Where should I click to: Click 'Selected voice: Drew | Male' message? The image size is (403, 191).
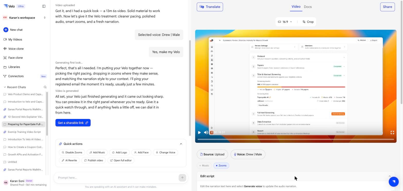coord(159,35)
